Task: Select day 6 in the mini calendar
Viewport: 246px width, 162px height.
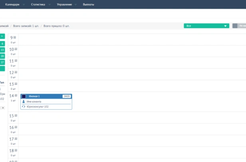Action: click(x=2, y=44)
